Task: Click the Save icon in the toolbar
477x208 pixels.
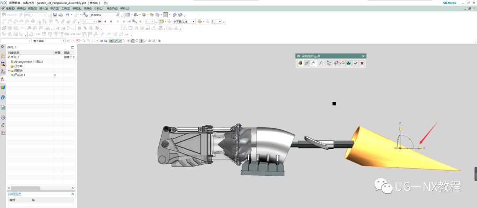Action: pos(55,15)
